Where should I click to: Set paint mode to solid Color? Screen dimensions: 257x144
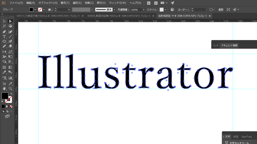[3, 106]
